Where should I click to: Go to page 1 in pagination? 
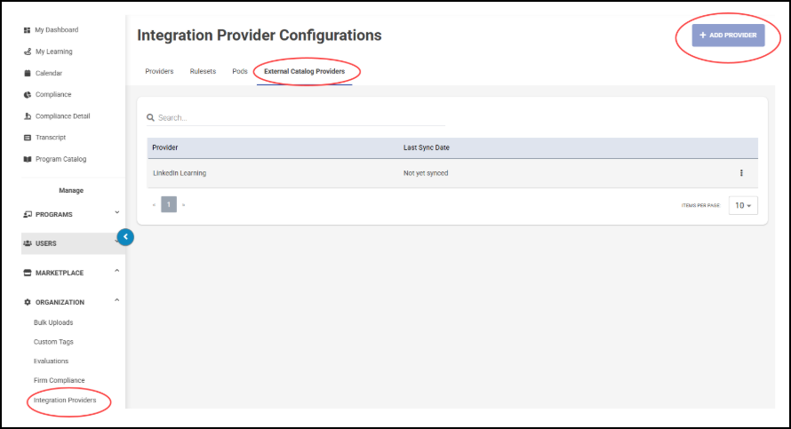169,205
